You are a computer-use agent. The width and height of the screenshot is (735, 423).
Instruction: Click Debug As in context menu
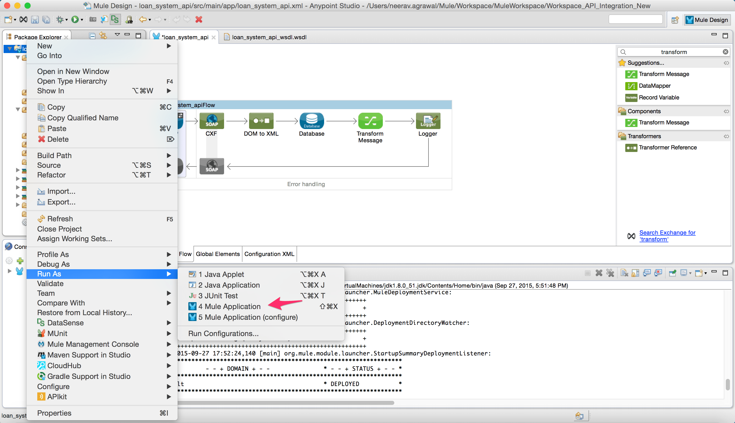pos(102,264)
